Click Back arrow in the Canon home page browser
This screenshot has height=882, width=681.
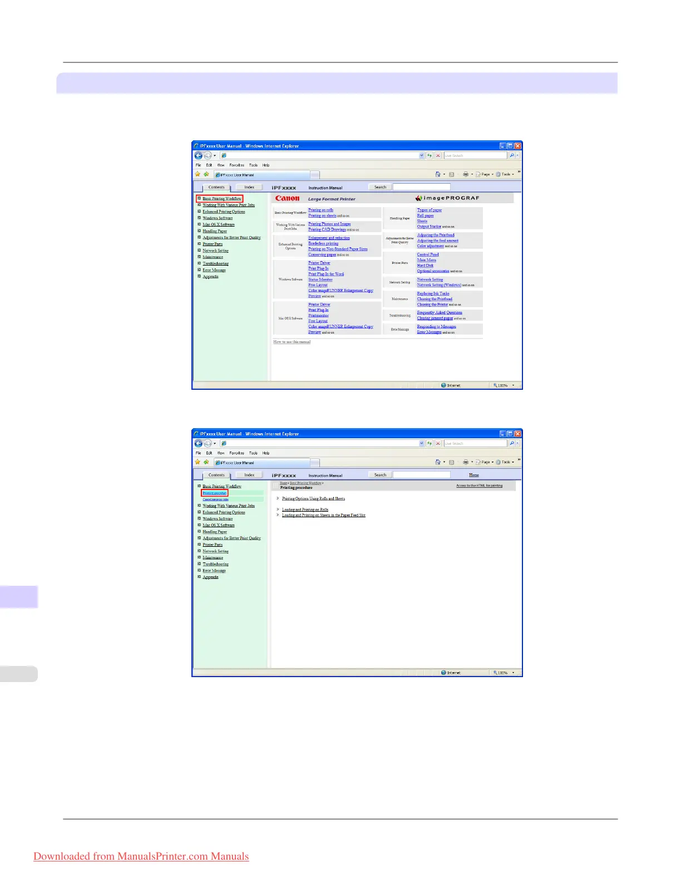tap(199, 155)
